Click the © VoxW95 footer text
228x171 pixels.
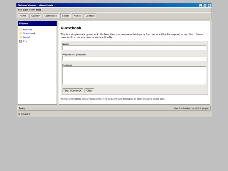click(24, 114)
